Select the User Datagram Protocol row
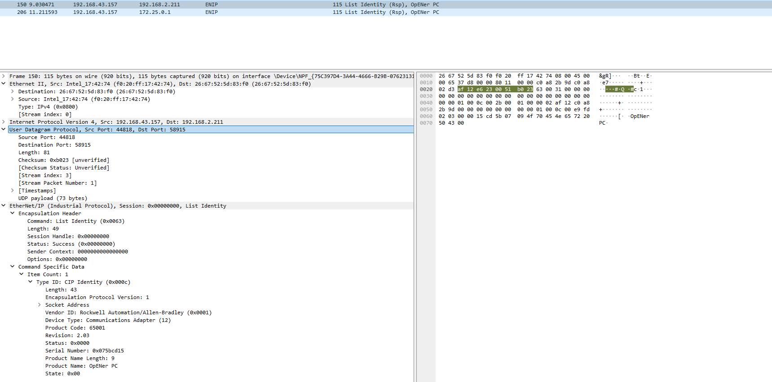 (x=211, y=130)
